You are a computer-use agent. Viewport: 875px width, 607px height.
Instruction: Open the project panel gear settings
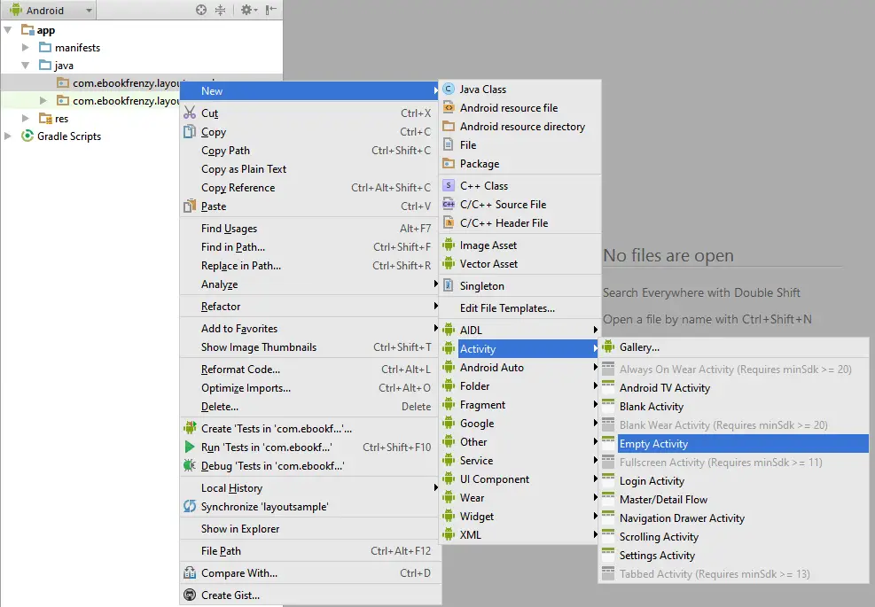tap(247, 11)
